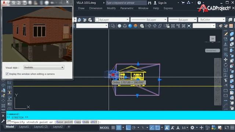Click the ViewCube TOP face

click(213, 38)
